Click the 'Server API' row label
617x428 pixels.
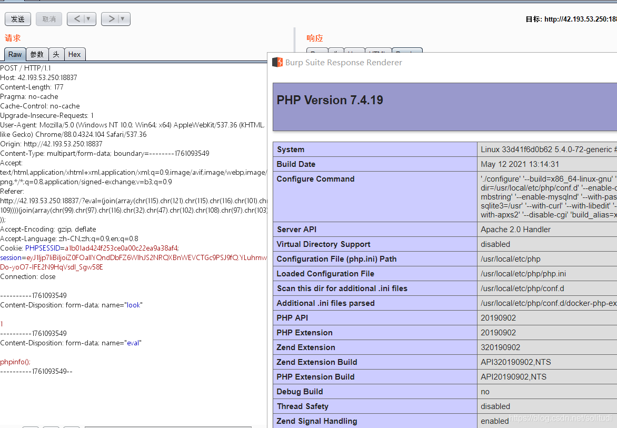pyautogui.click(x=297, y=230)
